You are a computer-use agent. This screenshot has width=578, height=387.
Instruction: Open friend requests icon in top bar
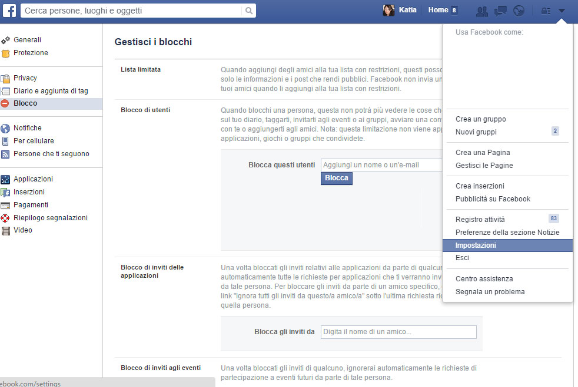pos(482,11)
